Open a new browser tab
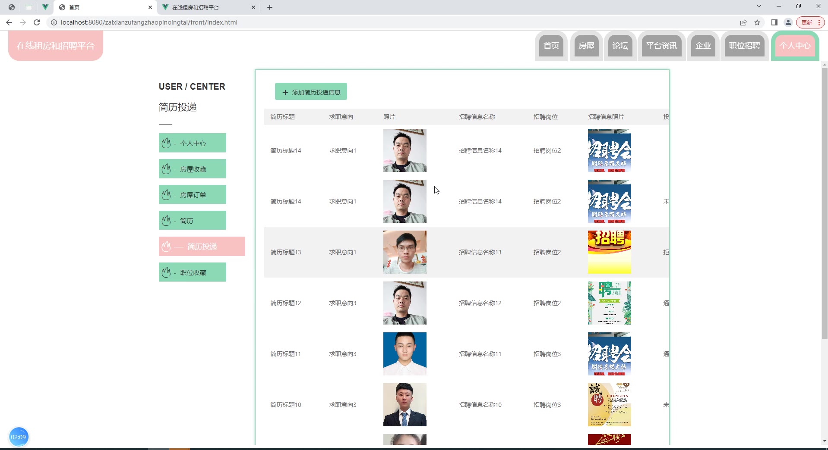This screenshot has height=450, width=828. tap(270, 7)
